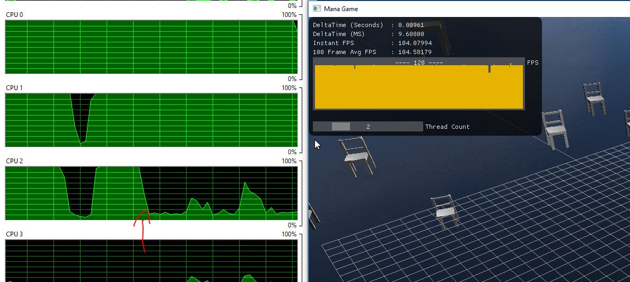Adjust the Thread Count slider
630x282 pixels.
coord(367,127)
